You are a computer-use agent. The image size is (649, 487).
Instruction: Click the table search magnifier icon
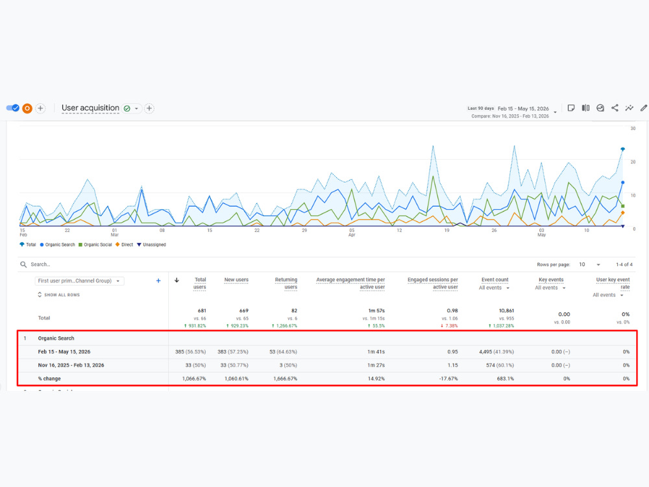[x=23, y=265]
